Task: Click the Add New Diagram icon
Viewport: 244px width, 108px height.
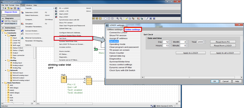Action: point(3,21)
